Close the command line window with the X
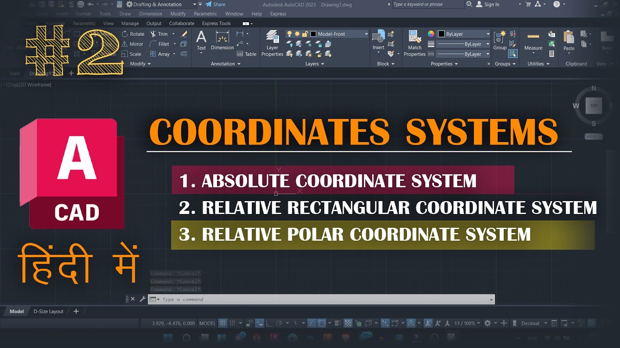The width and height of the screenshot is (620, 348). click(133, 299)
